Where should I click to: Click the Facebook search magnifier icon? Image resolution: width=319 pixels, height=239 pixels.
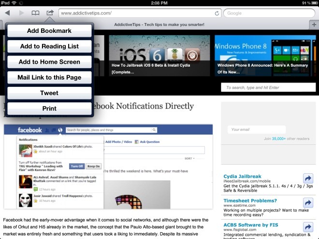154,130
